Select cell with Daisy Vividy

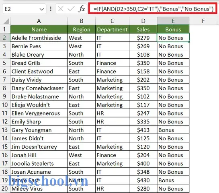pyautogui.click(x=39, y=80)
